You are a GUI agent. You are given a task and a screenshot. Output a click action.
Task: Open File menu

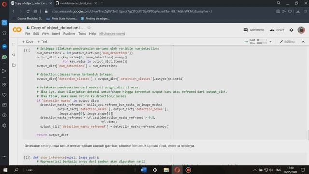pyautogui.click(x=28, y=34)
